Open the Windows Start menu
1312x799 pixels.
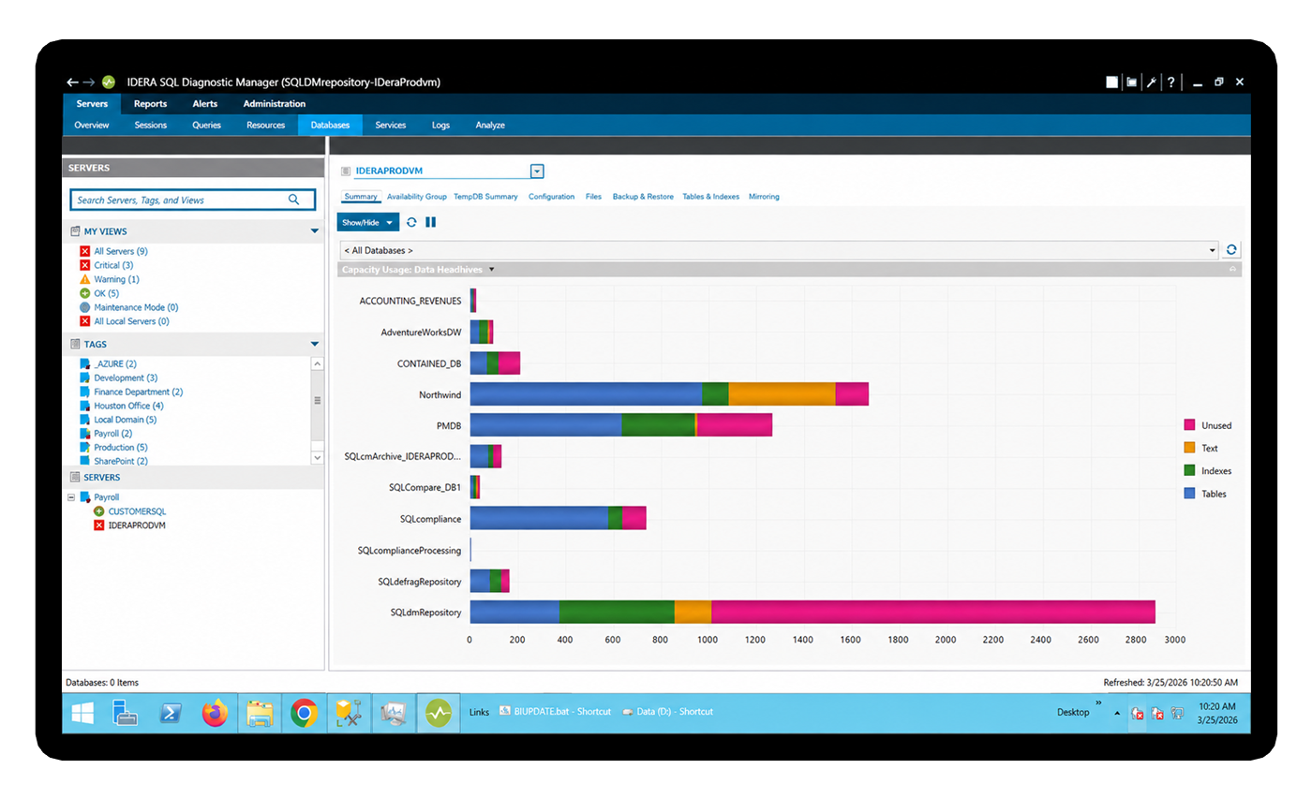(82, 714)
